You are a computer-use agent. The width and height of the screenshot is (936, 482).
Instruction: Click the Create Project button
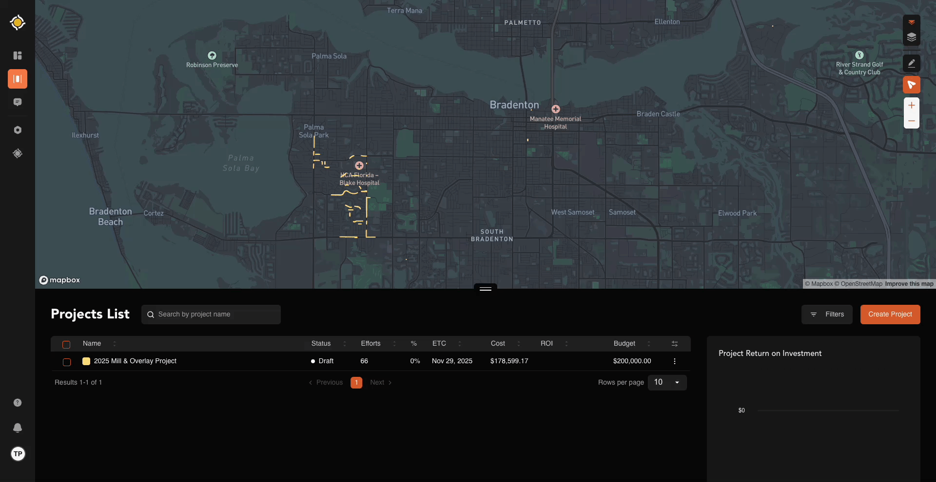pos(890,315)
